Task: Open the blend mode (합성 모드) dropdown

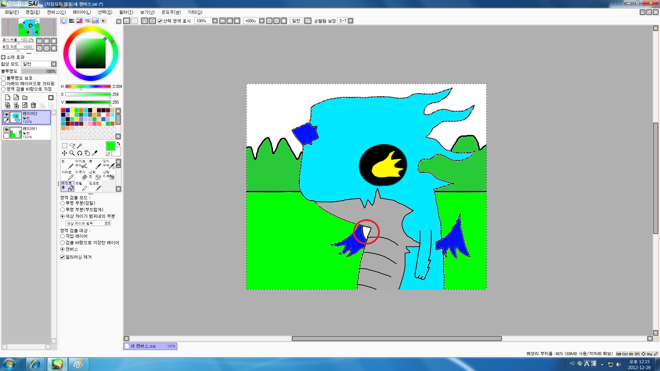Action: click(54, 64)
